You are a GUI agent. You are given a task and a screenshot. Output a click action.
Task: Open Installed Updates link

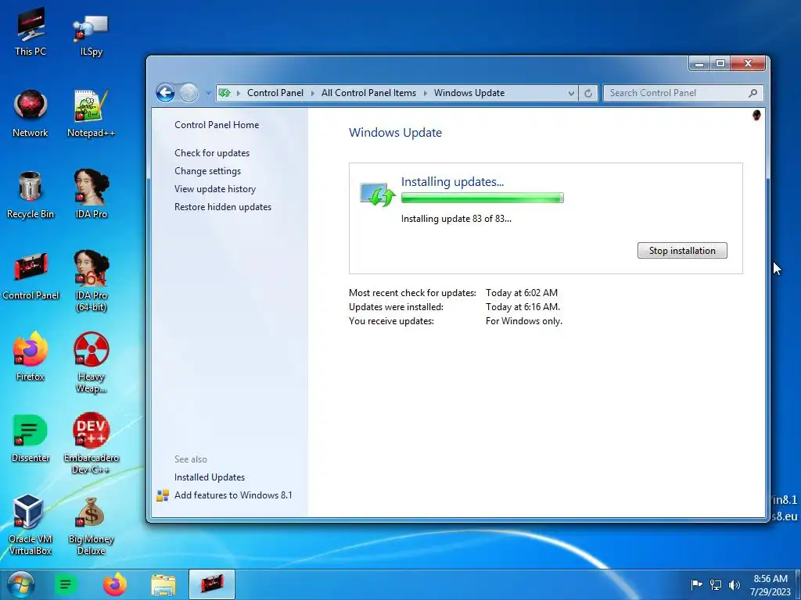(x=210, y=477)
